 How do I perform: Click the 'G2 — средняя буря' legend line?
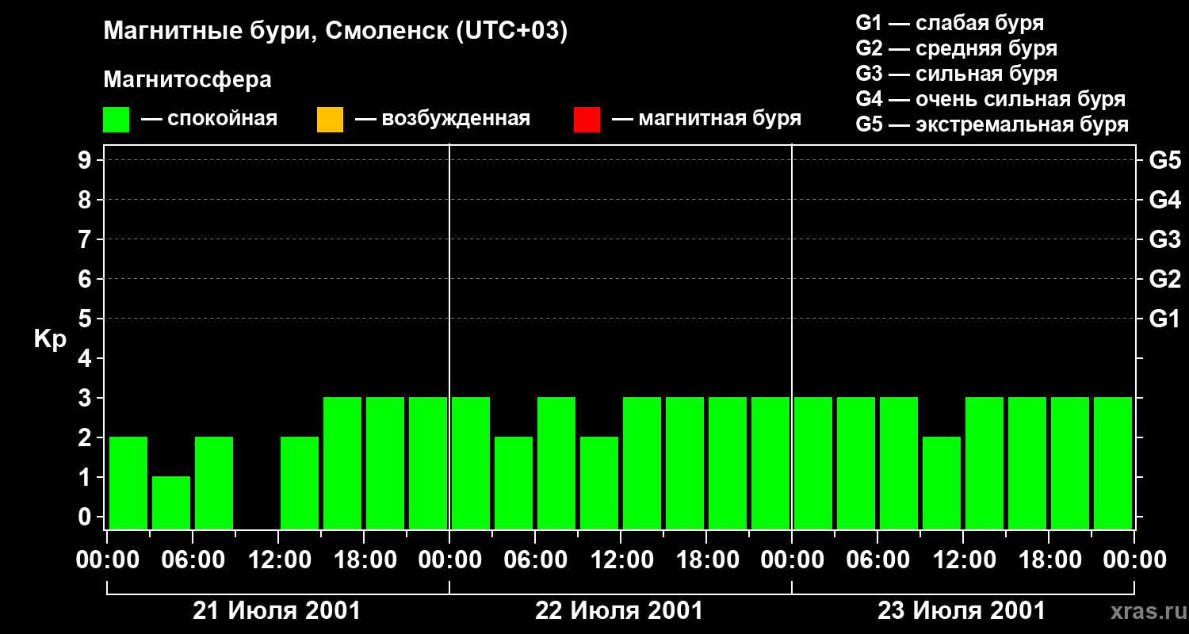click(956, 48)
